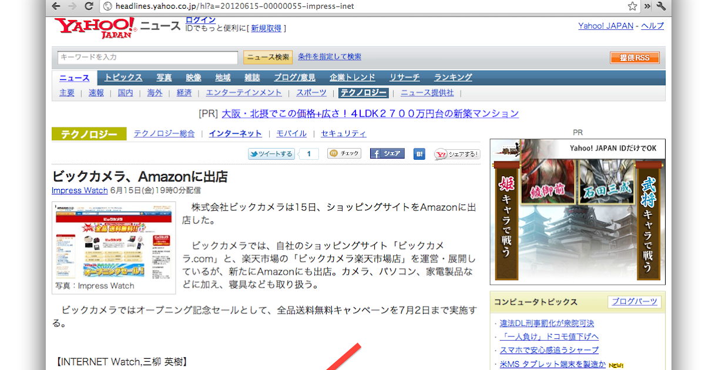Click the Yahoo シェアする button
705x370 pixels.
click(x=457, y=154)
